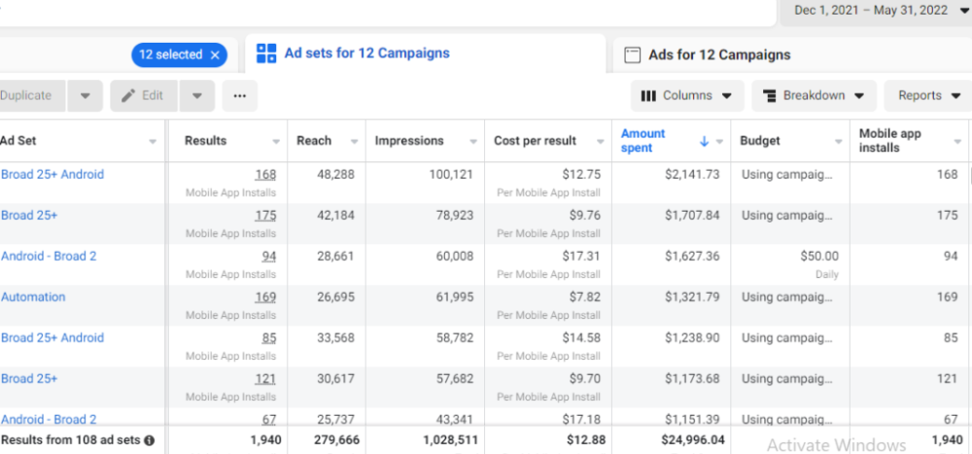Viewport: 972px width, 454px height.
Task: Click the Columns bars icon
Action: coord(648,96)
